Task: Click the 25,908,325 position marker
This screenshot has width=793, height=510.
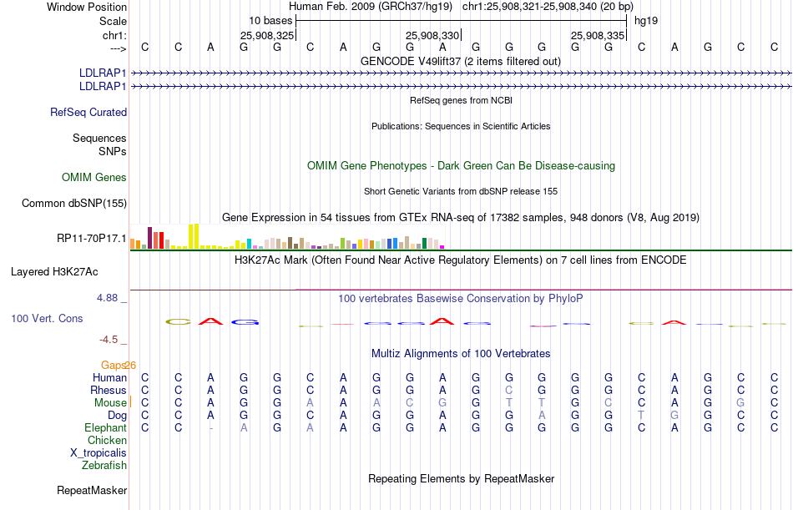Action: tap(267, 35)
